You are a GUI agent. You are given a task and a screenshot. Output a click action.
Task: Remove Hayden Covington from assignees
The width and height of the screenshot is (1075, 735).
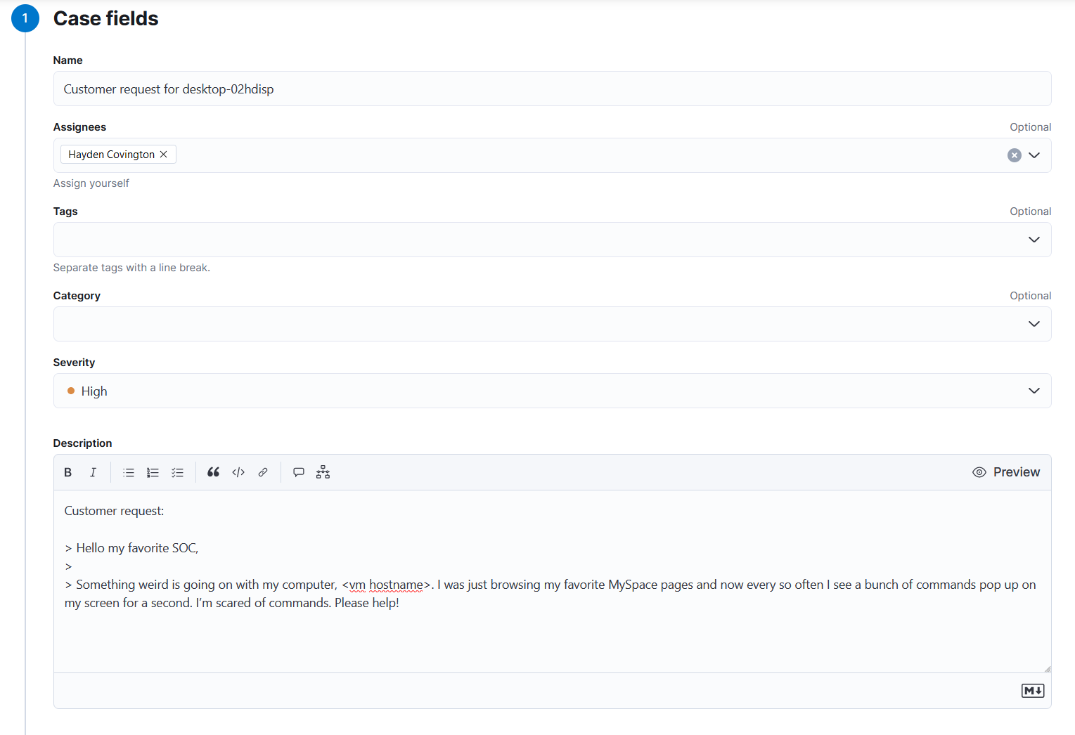[x=164, y=155]
